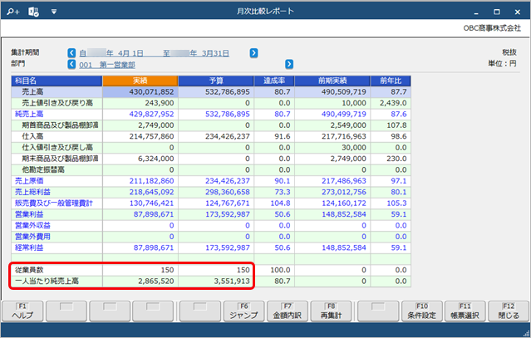Go to next 集計期間 with right arrow
The height and width of the screenshot is (338, 531).
tap(253, 53)
